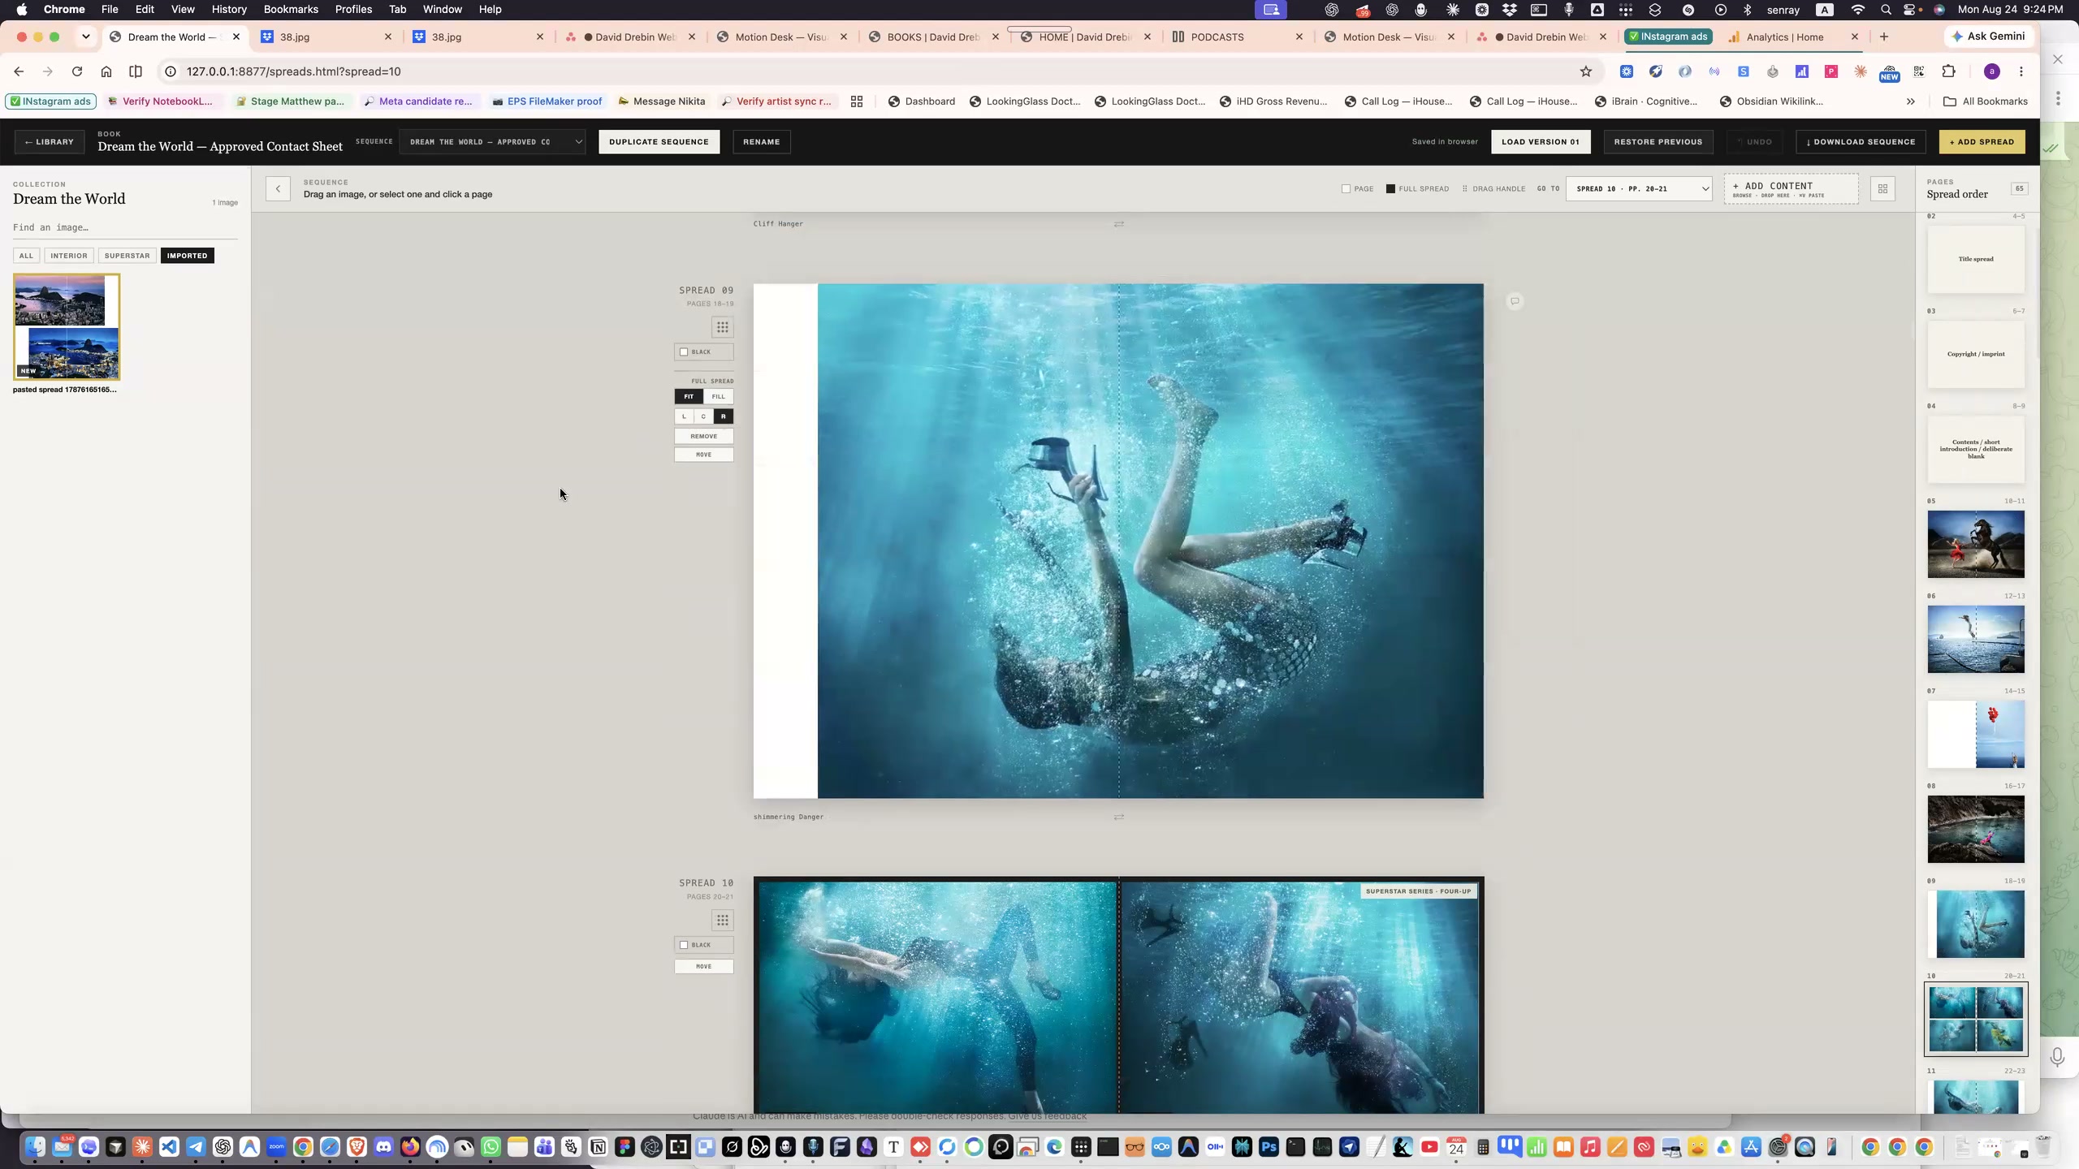Click swap arrows next to Cliff Hanger caption
Screen dimensions: 2079x1169
(1119, 224)
